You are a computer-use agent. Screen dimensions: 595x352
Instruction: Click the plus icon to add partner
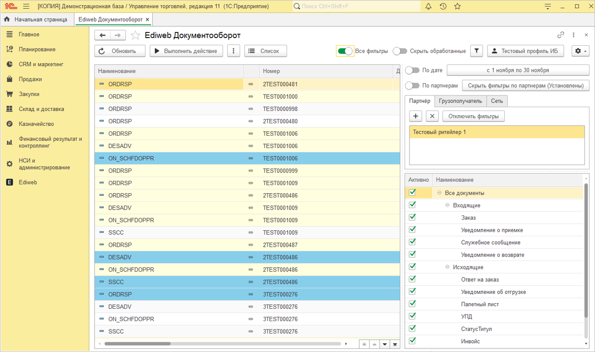click(416, 116)
